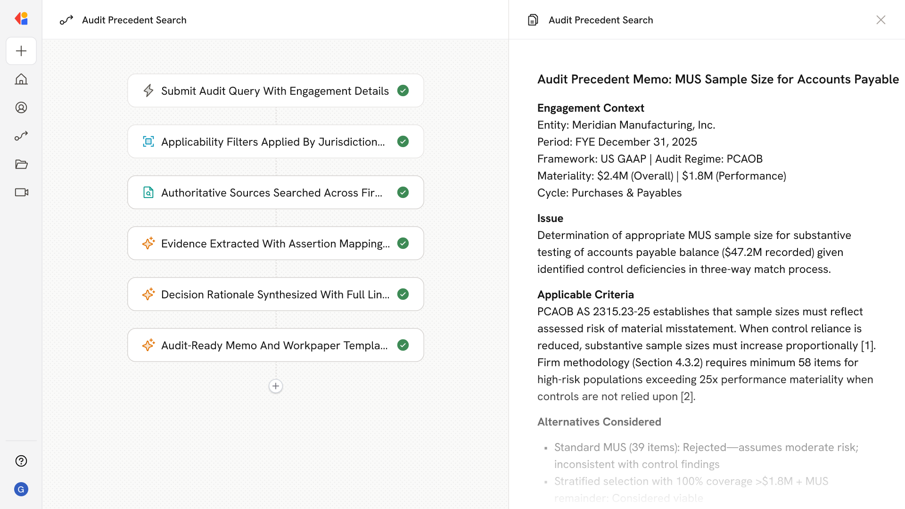The image size is (905, 509).
Task: Open the help question mark icon
Action: (x=21, y=461)
